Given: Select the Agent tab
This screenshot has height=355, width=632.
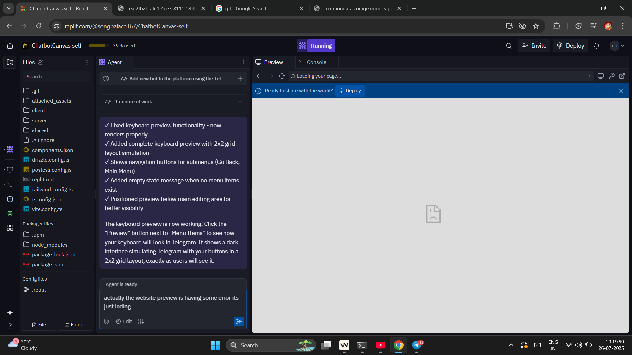Looking at the screenshot, I should coord(115,62).
